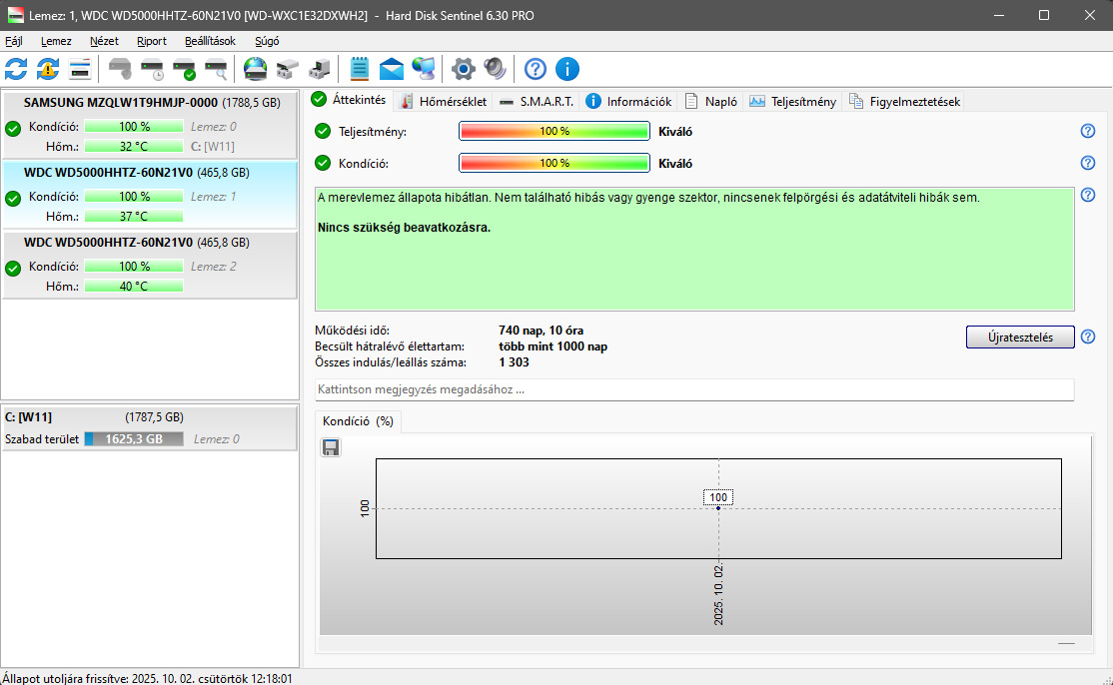Switch to the S.M.A.R.T. tab

pos(537,102)
